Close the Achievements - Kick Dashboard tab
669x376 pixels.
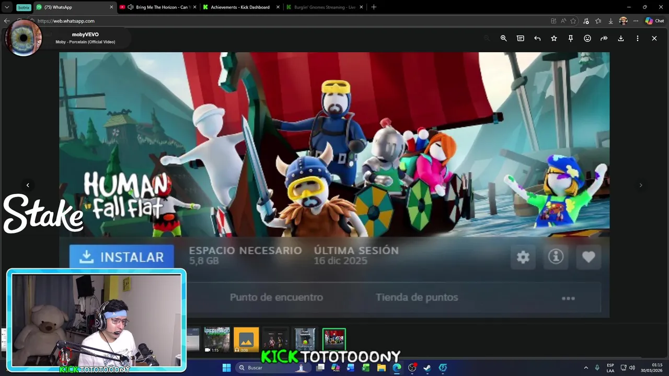(x=278, y=7)
